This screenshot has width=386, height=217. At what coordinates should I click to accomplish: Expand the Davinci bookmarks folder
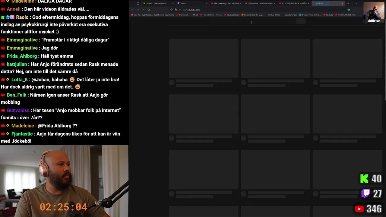click(x=170, y=15)
